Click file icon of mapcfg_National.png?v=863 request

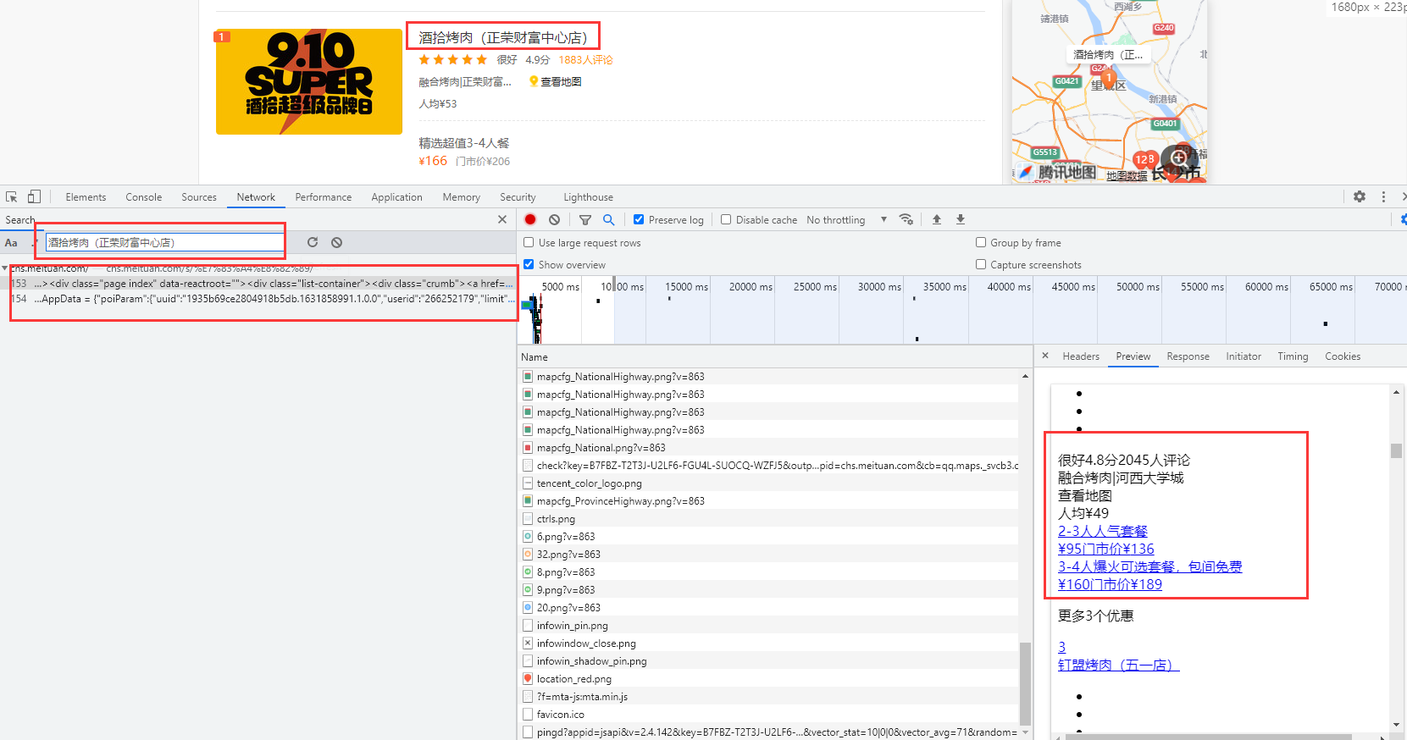(x=528, y=448)
